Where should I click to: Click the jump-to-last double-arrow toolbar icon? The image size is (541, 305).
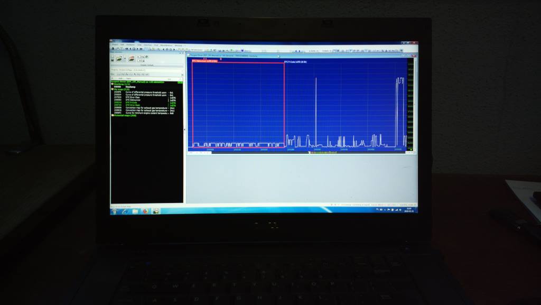[141, 49]
